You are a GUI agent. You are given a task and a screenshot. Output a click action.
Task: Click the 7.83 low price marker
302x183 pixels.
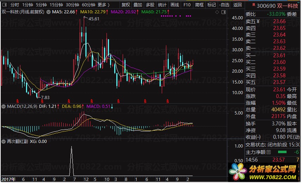(x=45, y=98)
